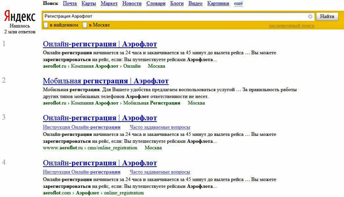Open Блоги service
The height and width of the screenshot is (197, 344).
coord(177,4)
